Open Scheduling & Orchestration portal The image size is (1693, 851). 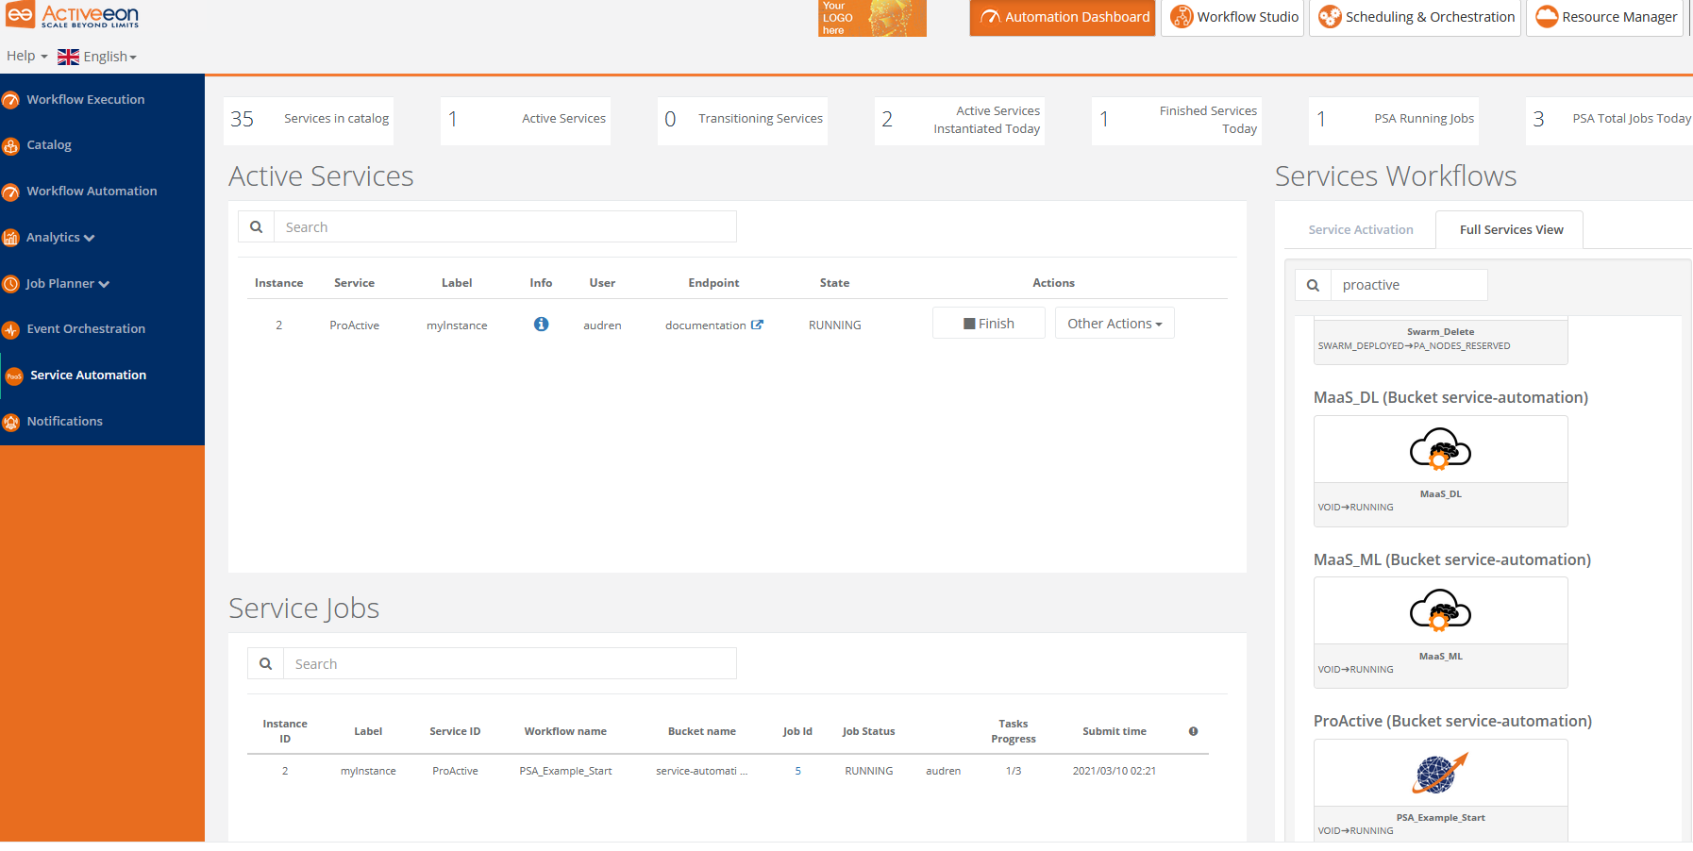click(x=1416, y=17)
